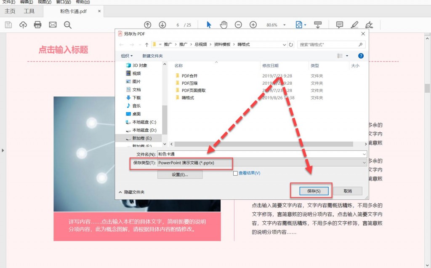
Task: Click the sign with pen icon
Action: coord(369,25)
